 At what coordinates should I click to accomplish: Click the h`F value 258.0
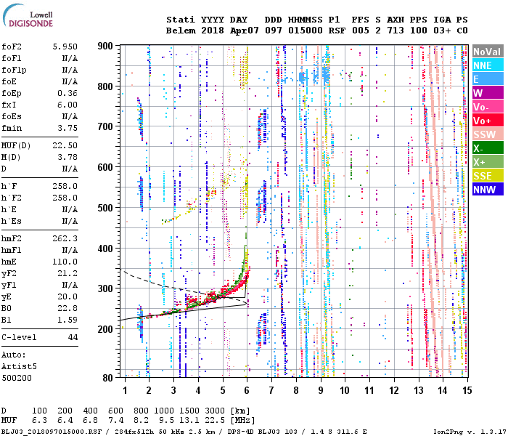point(65,186)
